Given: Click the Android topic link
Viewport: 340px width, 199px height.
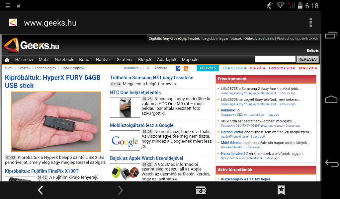Looking at the screenshot, I should click(x=161, y=68).
